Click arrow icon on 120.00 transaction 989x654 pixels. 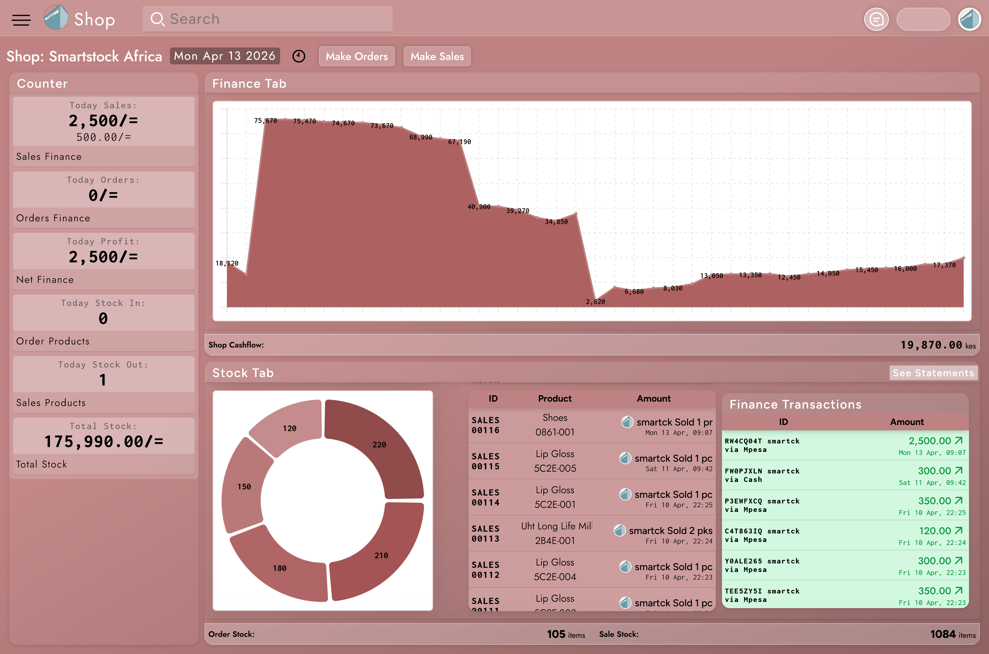click(x=958, y=531)
